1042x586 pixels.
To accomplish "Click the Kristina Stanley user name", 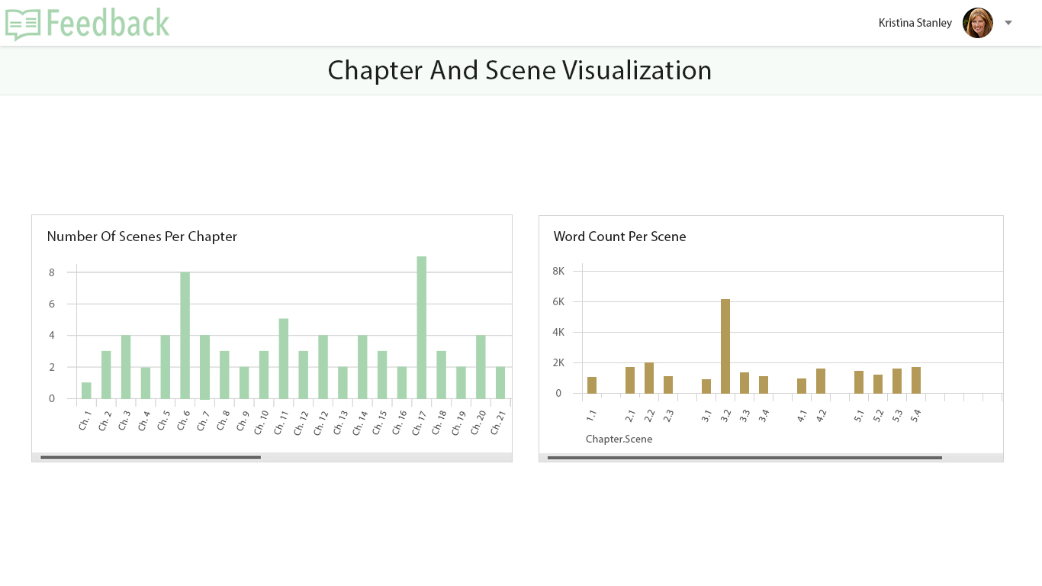I will coord(915,23).
